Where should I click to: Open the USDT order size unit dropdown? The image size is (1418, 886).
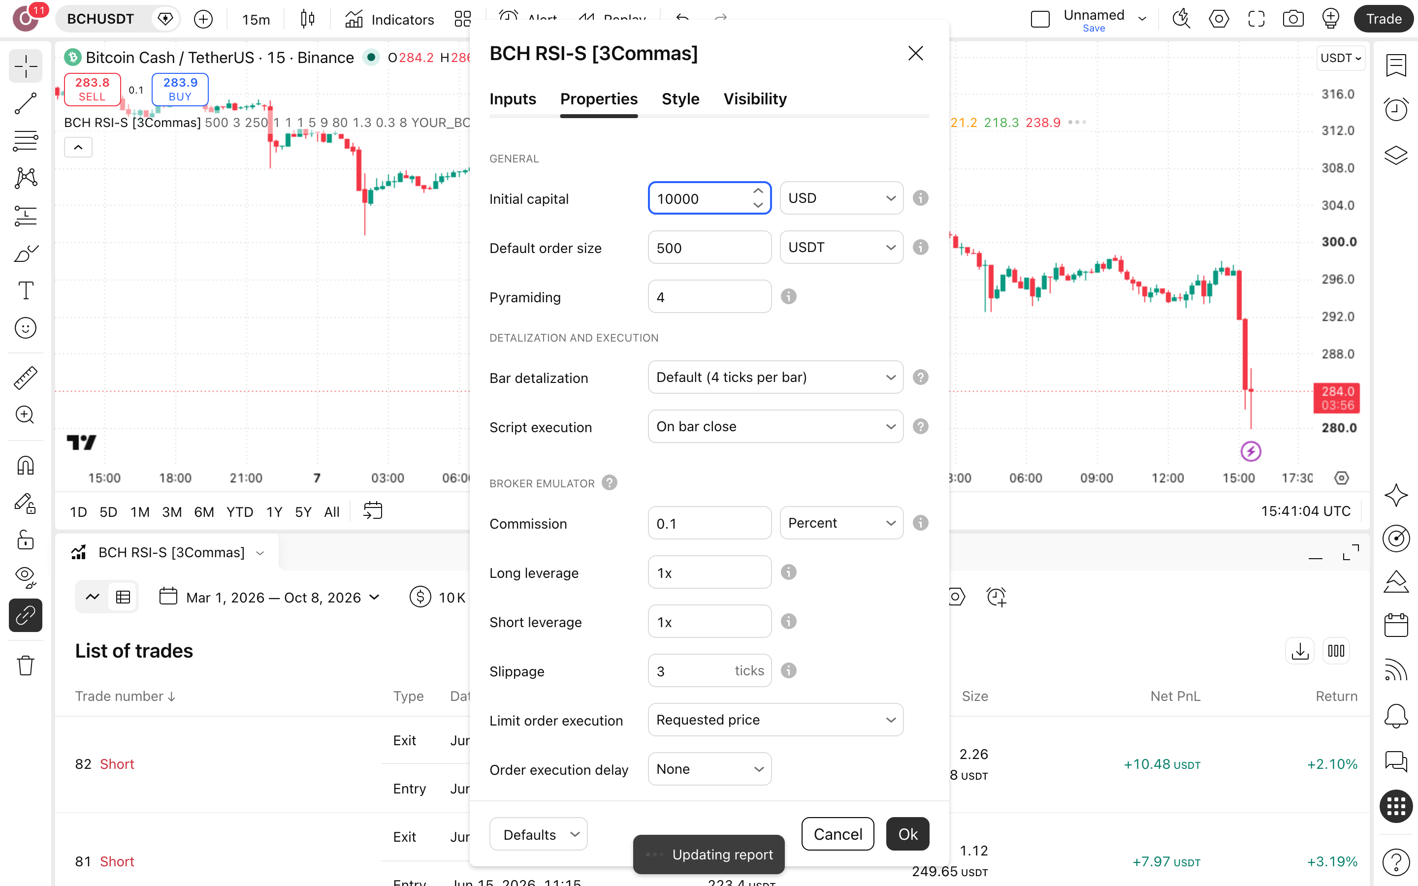(x=841, y=247)
